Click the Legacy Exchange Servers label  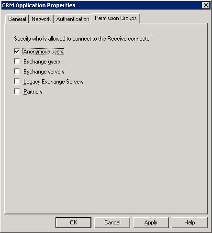tap(54, 82)
